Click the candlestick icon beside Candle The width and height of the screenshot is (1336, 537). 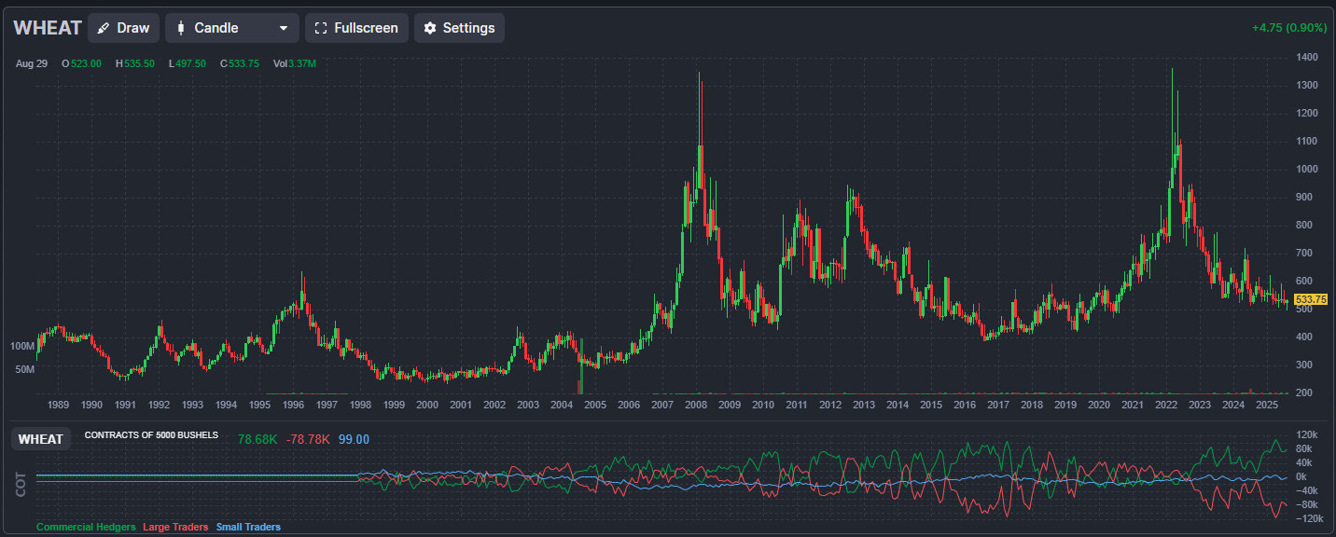(x=181, y=28)
